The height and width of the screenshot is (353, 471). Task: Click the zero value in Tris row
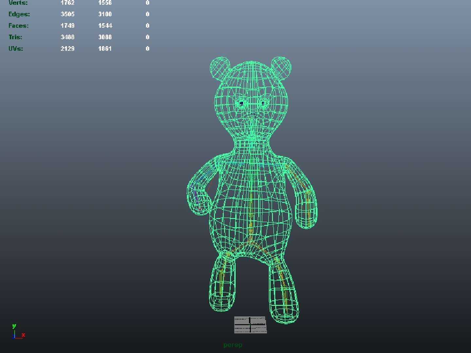click(148, 37)
